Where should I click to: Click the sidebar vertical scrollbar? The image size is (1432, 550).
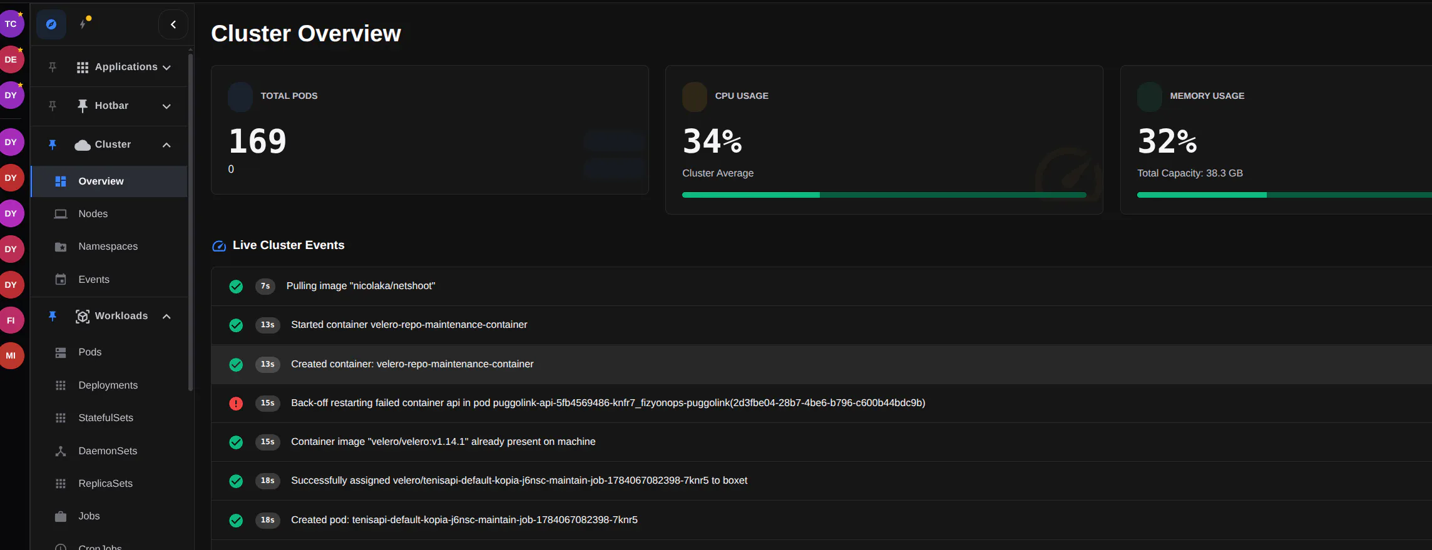coord(190,222)
